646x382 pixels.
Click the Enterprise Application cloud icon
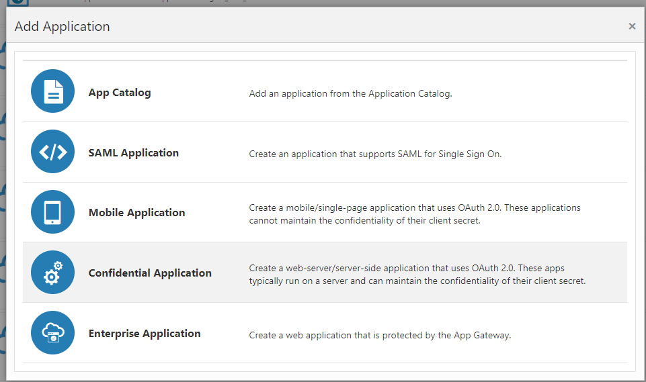[x=52, y=333]
